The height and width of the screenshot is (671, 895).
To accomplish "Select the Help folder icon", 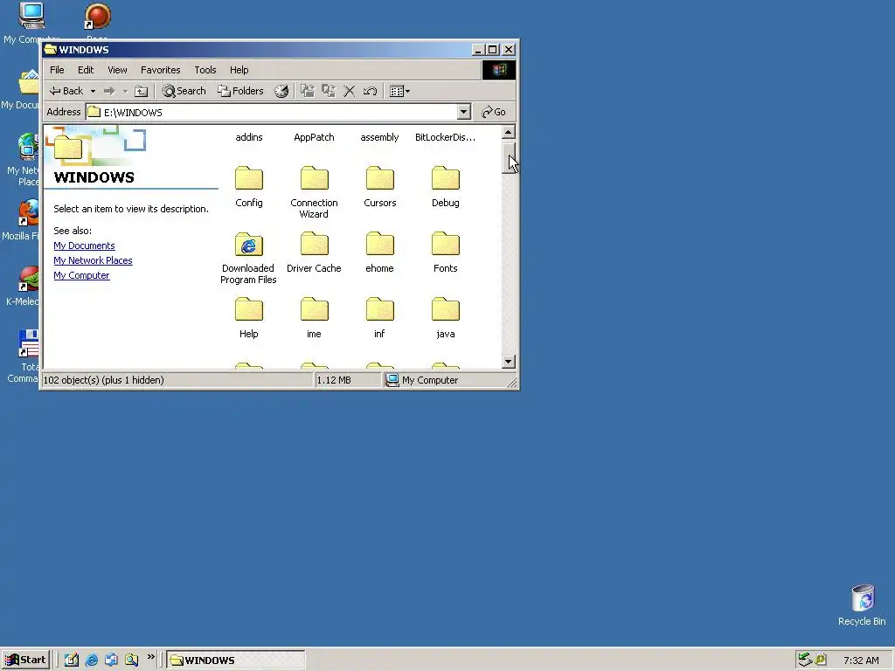I will tap(249, 309).
